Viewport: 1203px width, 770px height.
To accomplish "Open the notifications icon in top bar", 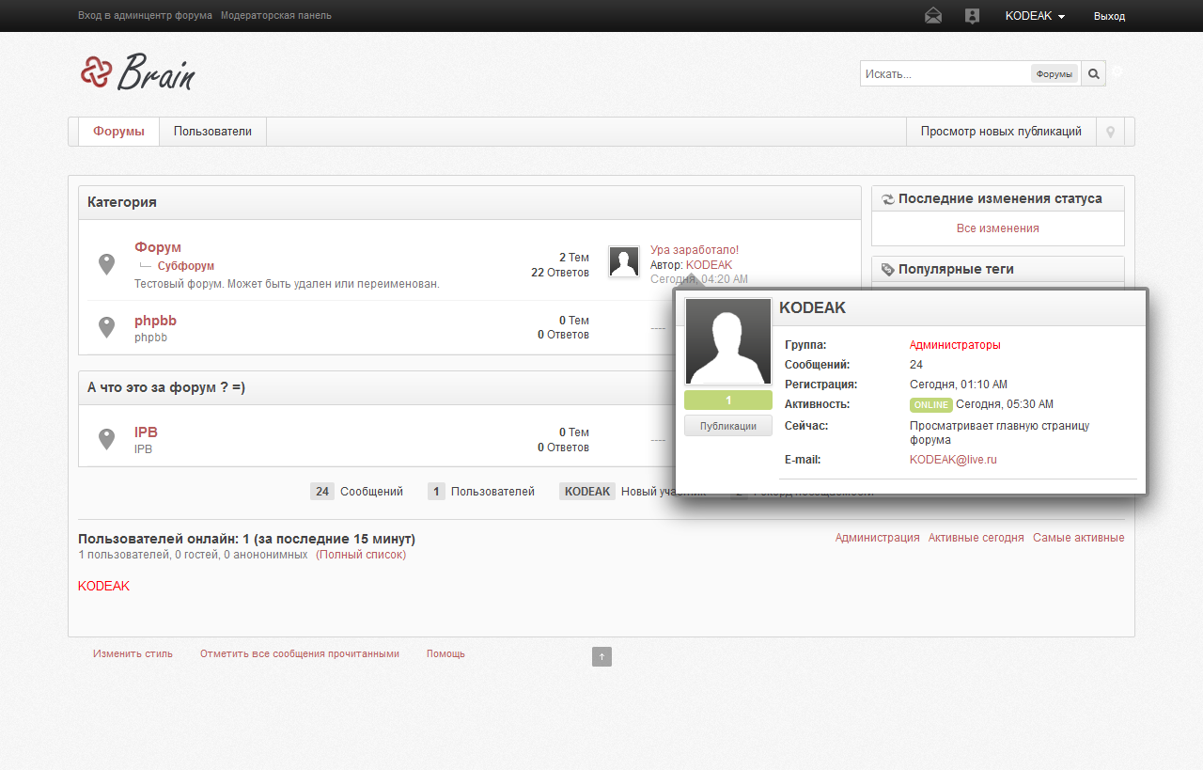I will point(972,16).
